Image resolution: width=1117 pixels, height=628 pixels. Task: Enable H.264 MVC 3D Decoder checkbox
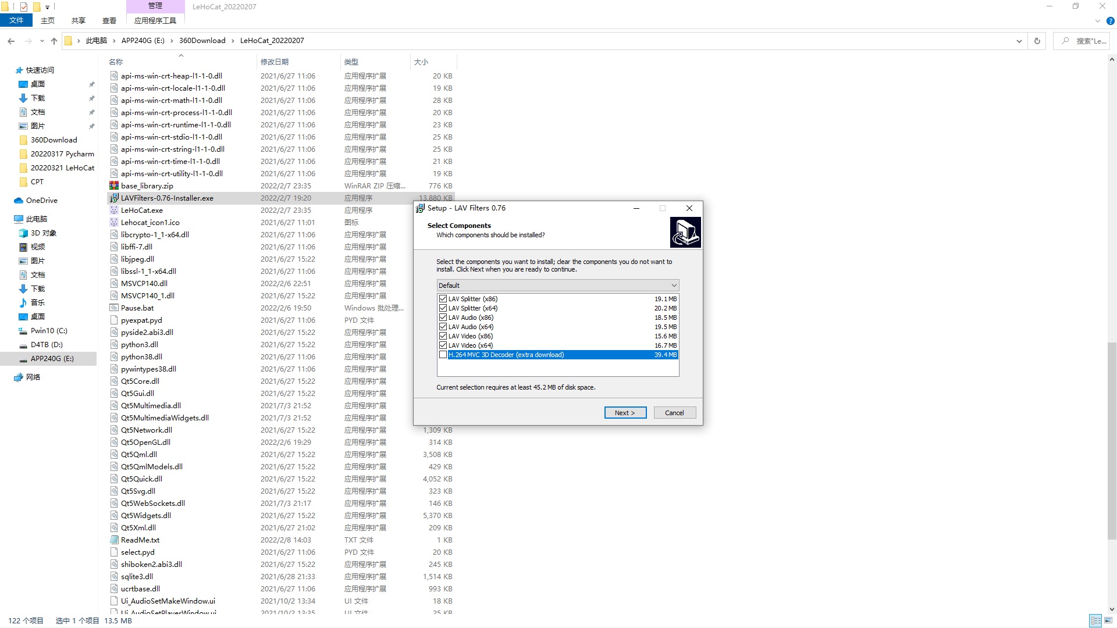click(443, 355)
